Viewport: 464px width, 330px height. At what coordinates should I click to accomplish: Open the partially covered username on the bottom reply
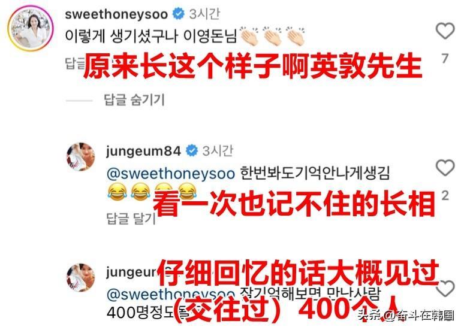click(131, 272)
